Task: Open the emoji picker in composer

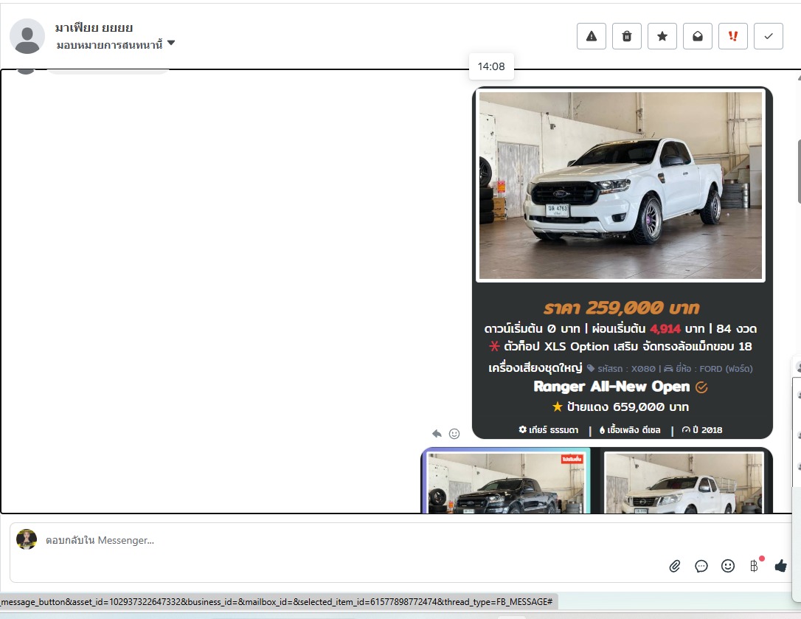Action: [728, 566]
